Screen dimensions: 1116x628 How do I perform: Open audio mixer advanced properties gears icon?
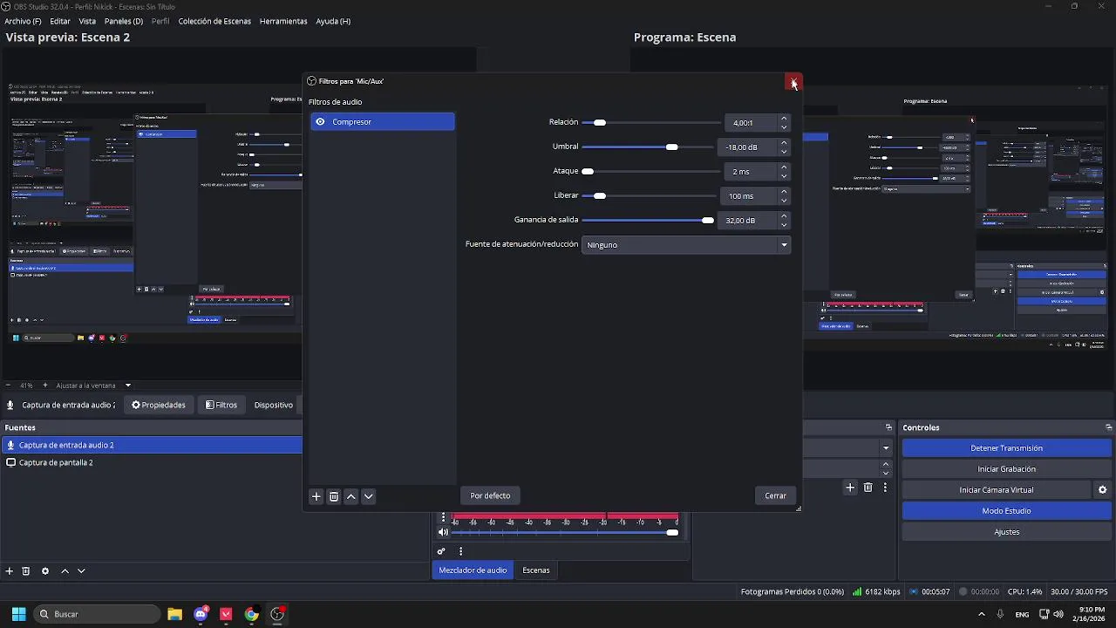(x=441, y=551)
